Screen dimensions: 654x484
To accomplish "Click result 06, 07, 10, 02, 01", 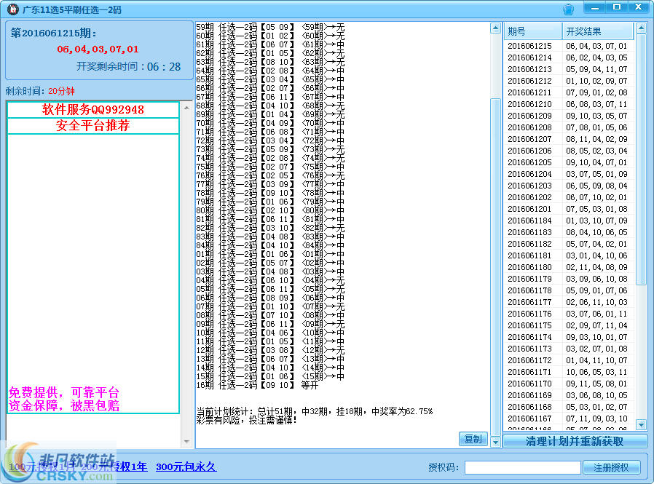I will pyautogui.click(x=596, y=197).
